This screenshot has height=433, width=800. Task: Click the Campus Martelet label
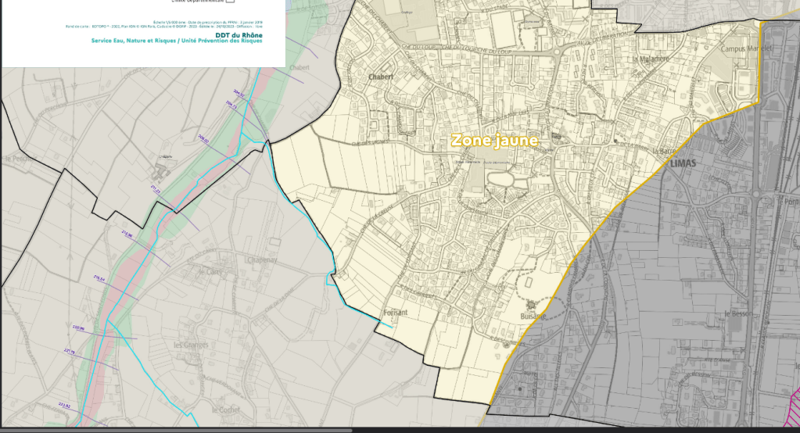click(745, 48)
